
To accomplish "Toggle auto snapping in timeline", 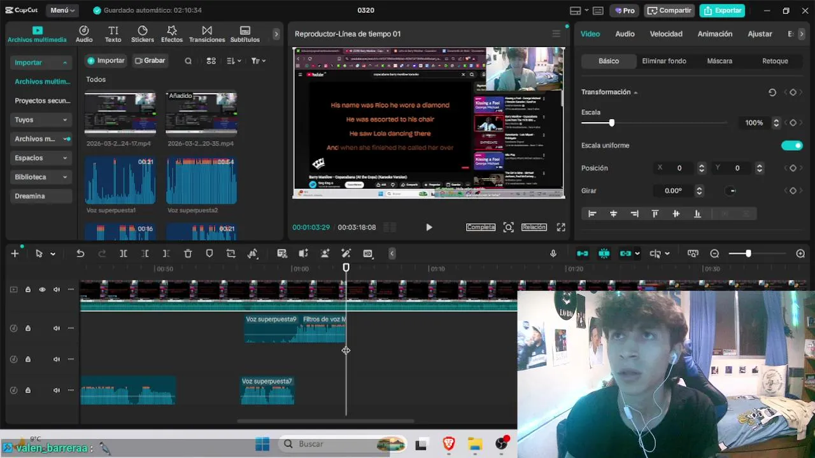I will 604,253.
